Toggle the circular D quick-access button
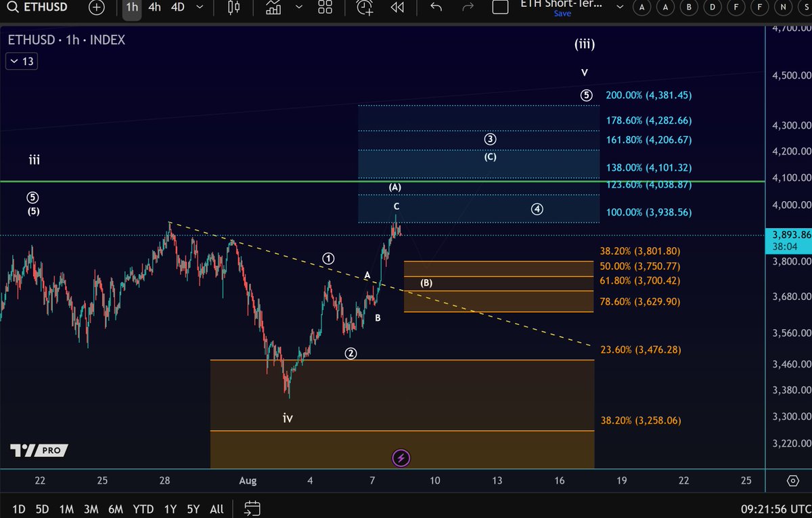This screenshot has height=518, width=812. (713, 7)
